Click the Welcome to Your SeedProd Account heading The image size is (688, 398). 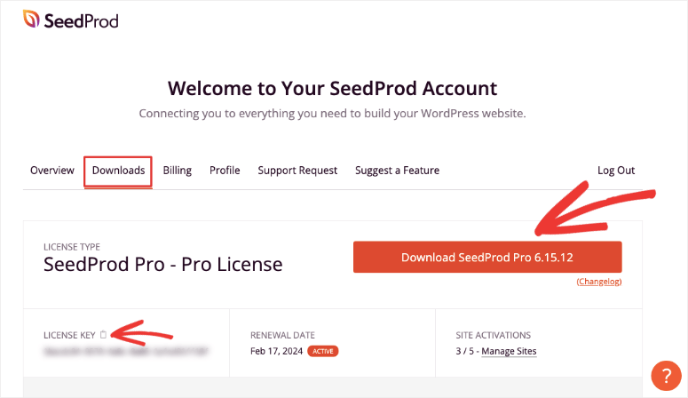(x=332, y=88)
